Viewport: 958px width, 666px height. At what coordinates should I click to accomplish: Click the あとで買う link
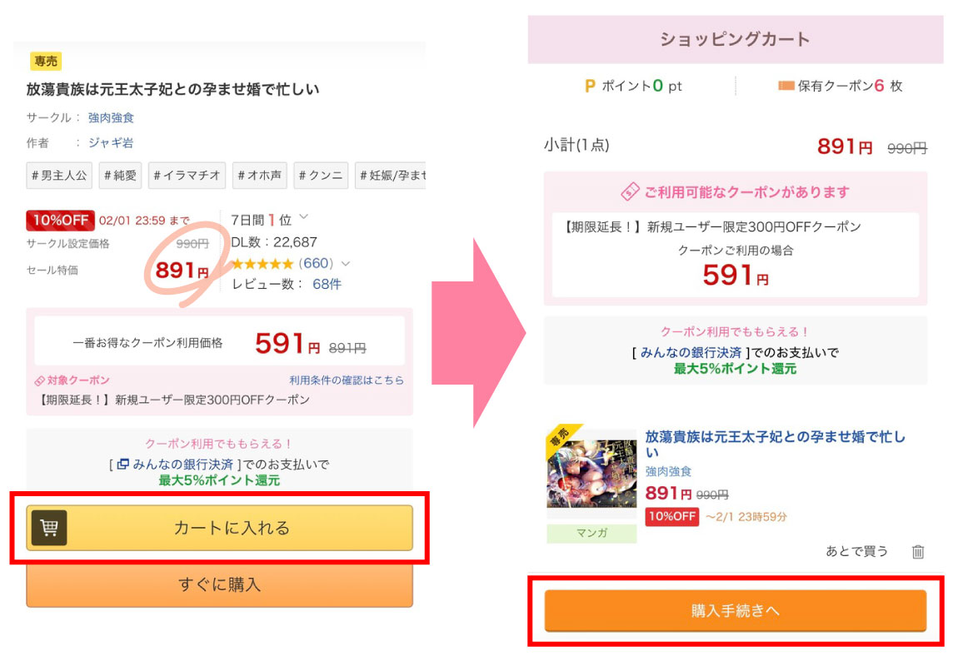856,551
